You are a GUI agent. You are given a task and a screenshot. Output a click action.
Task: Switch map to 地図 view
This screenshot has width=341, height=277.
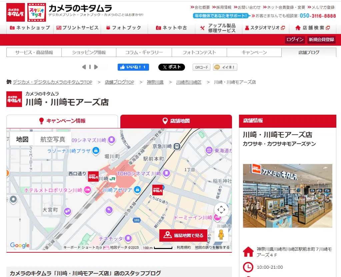22,139
